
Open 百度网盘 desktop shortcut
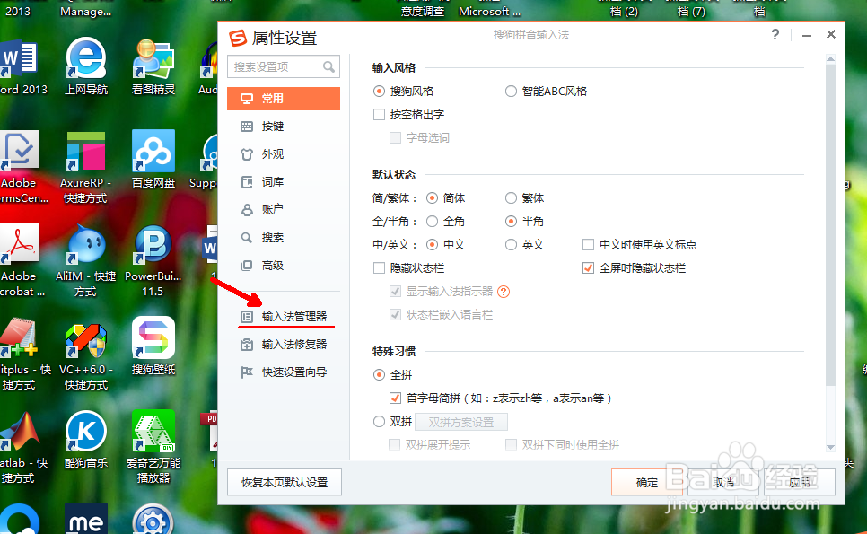click(x=153, y=160)
